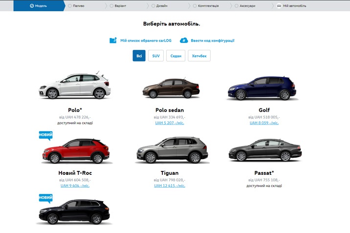Open Polo sedan UAH 5 207 monthly link

(170, 123)
